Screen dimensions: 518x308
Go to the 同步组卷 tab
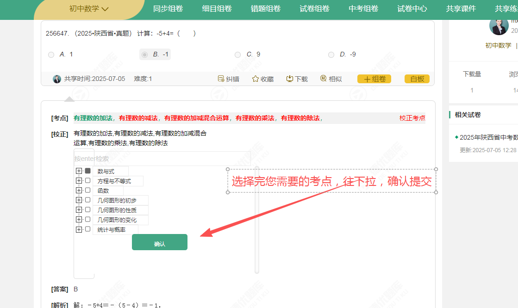coord(168,9)
